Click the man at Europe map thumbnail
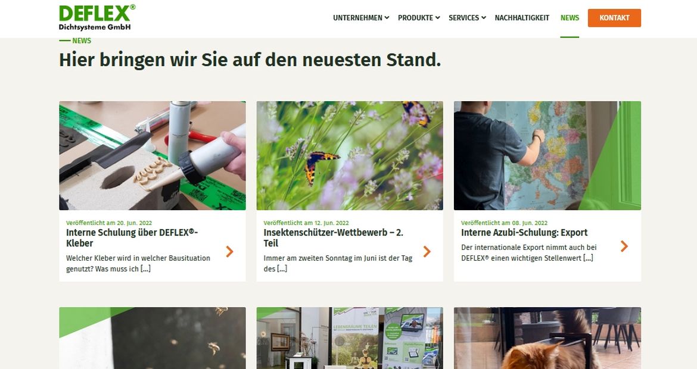This screenshot has width=697, height=369. click(x=547, y=155)
